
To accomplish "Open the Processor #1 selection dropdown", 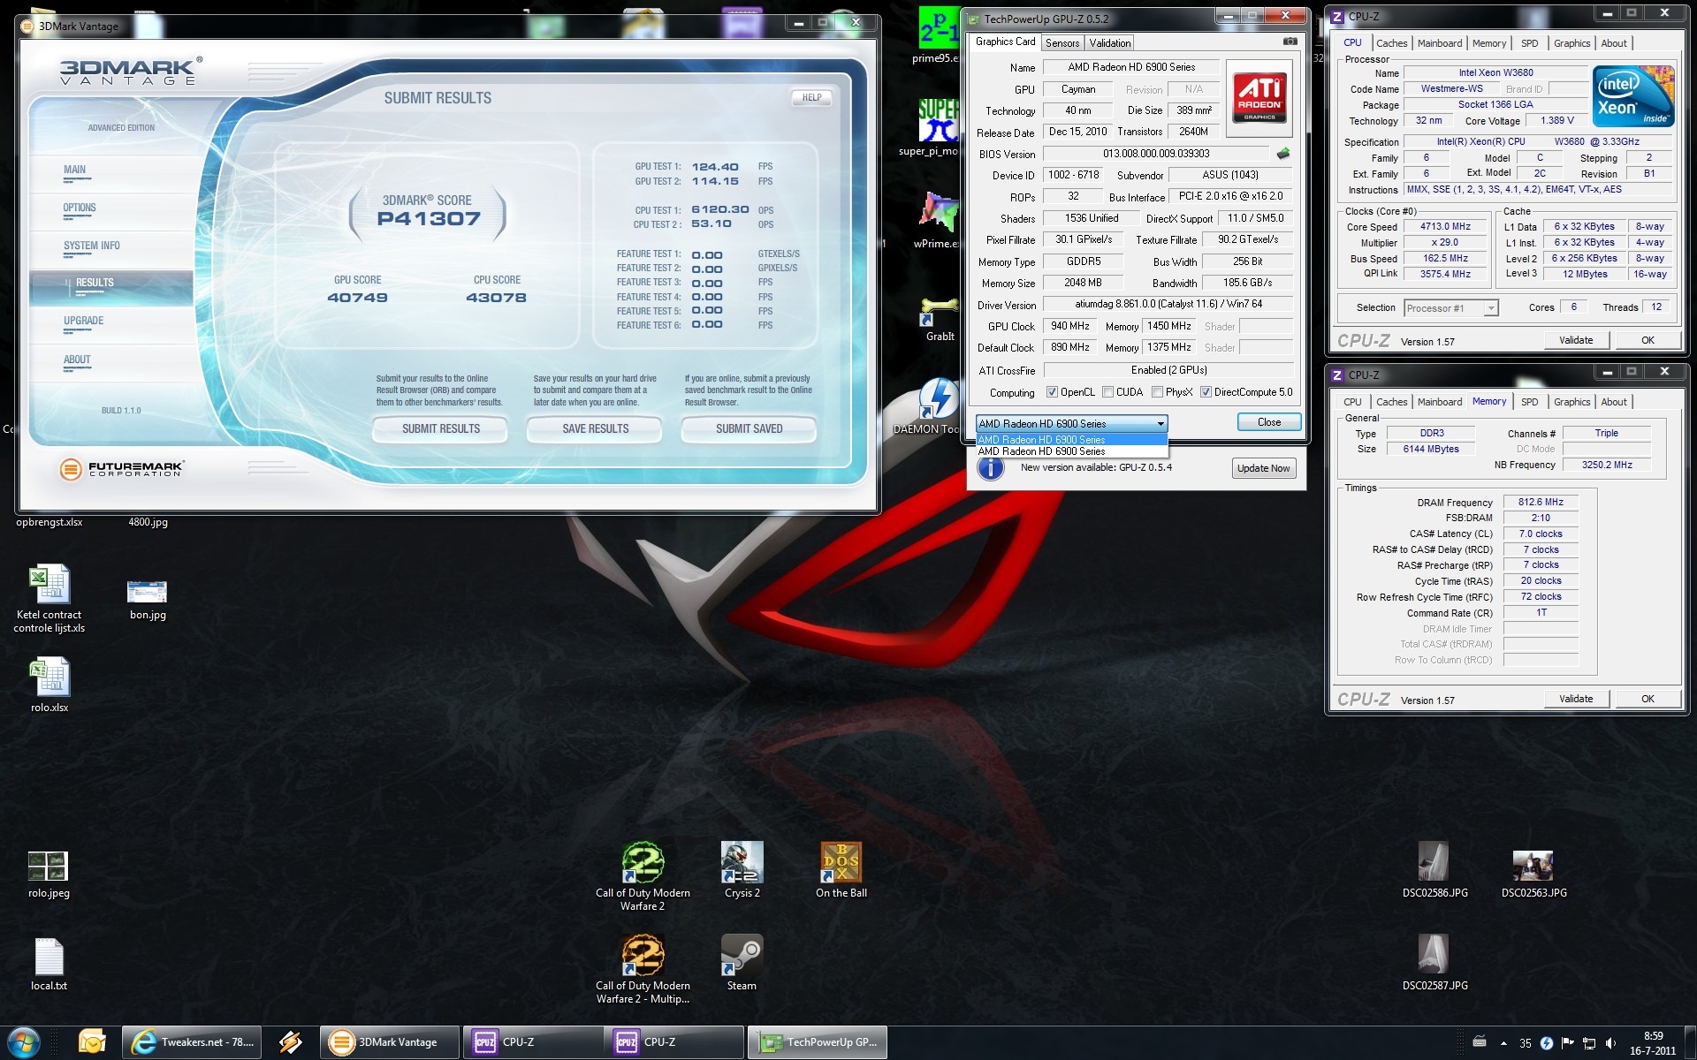I will click(1450, 308).
